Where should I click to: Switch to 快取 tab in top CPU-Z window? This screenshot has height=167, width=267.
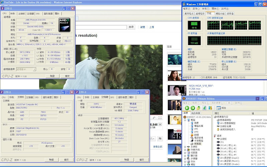click(x=13, y=14)
